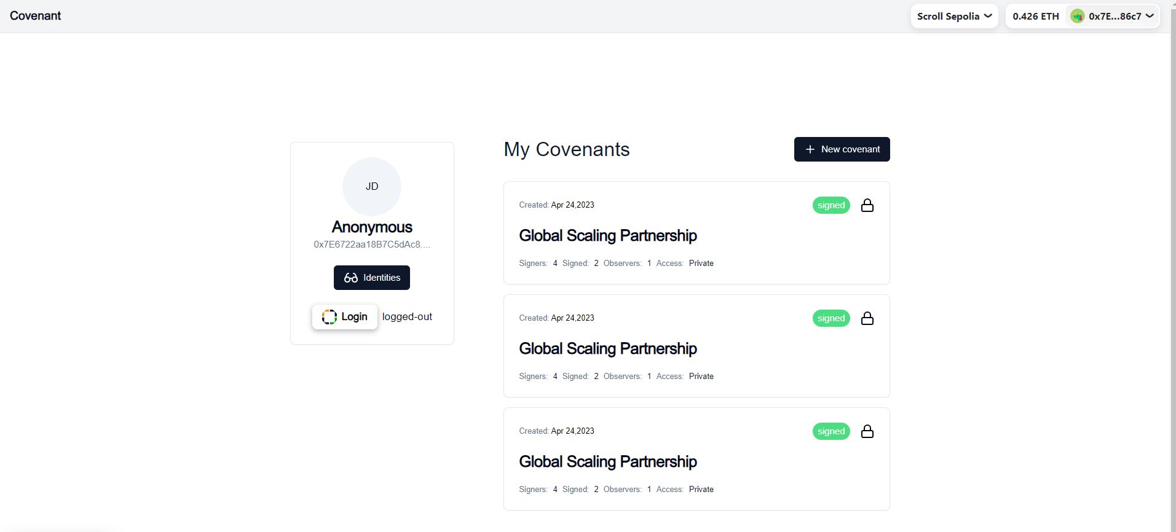Image resolution: width=1176 pixels, height=532 pixels.
Task: Click the circular logo icon on Login
Action: (x=330, y=317)
